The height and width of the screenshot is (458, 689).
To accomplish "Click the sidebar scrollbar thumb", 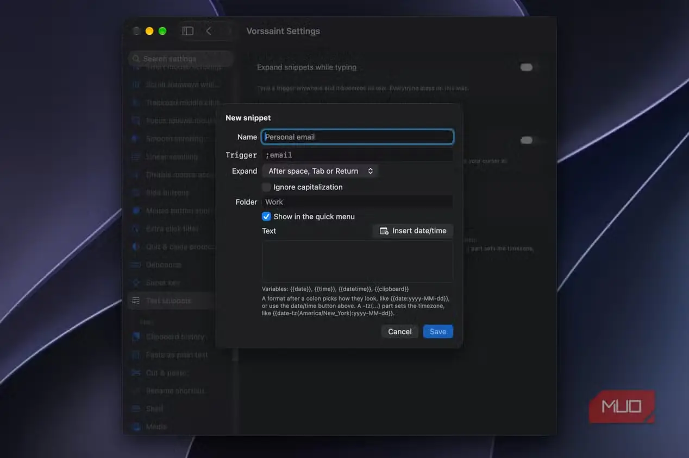I will 235,354.
